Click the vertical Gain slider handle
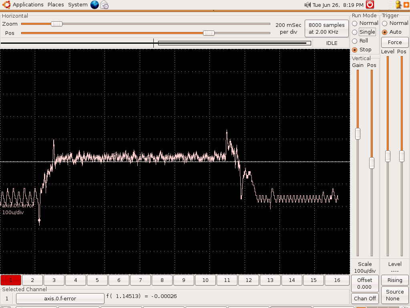This screenshot has height=308, width=410. coord(358,134)
